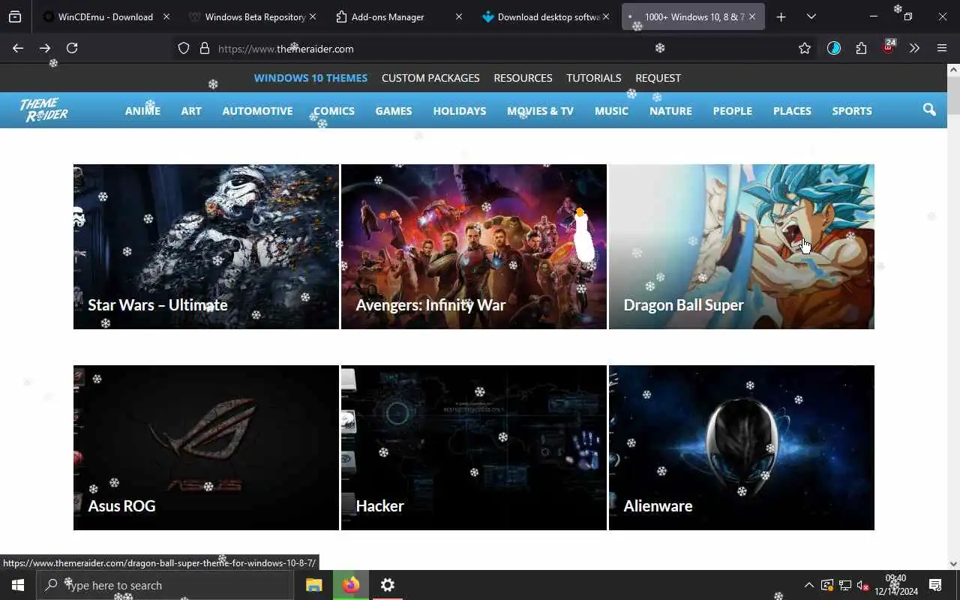
Task: Close the WinCDEmu - Download tab
Action: click(x=166, y=16)
